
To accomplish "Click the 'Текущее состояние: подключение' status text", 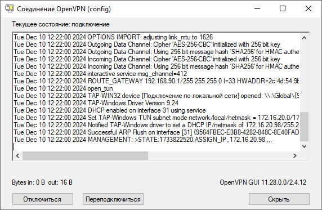I will [61, 24].
